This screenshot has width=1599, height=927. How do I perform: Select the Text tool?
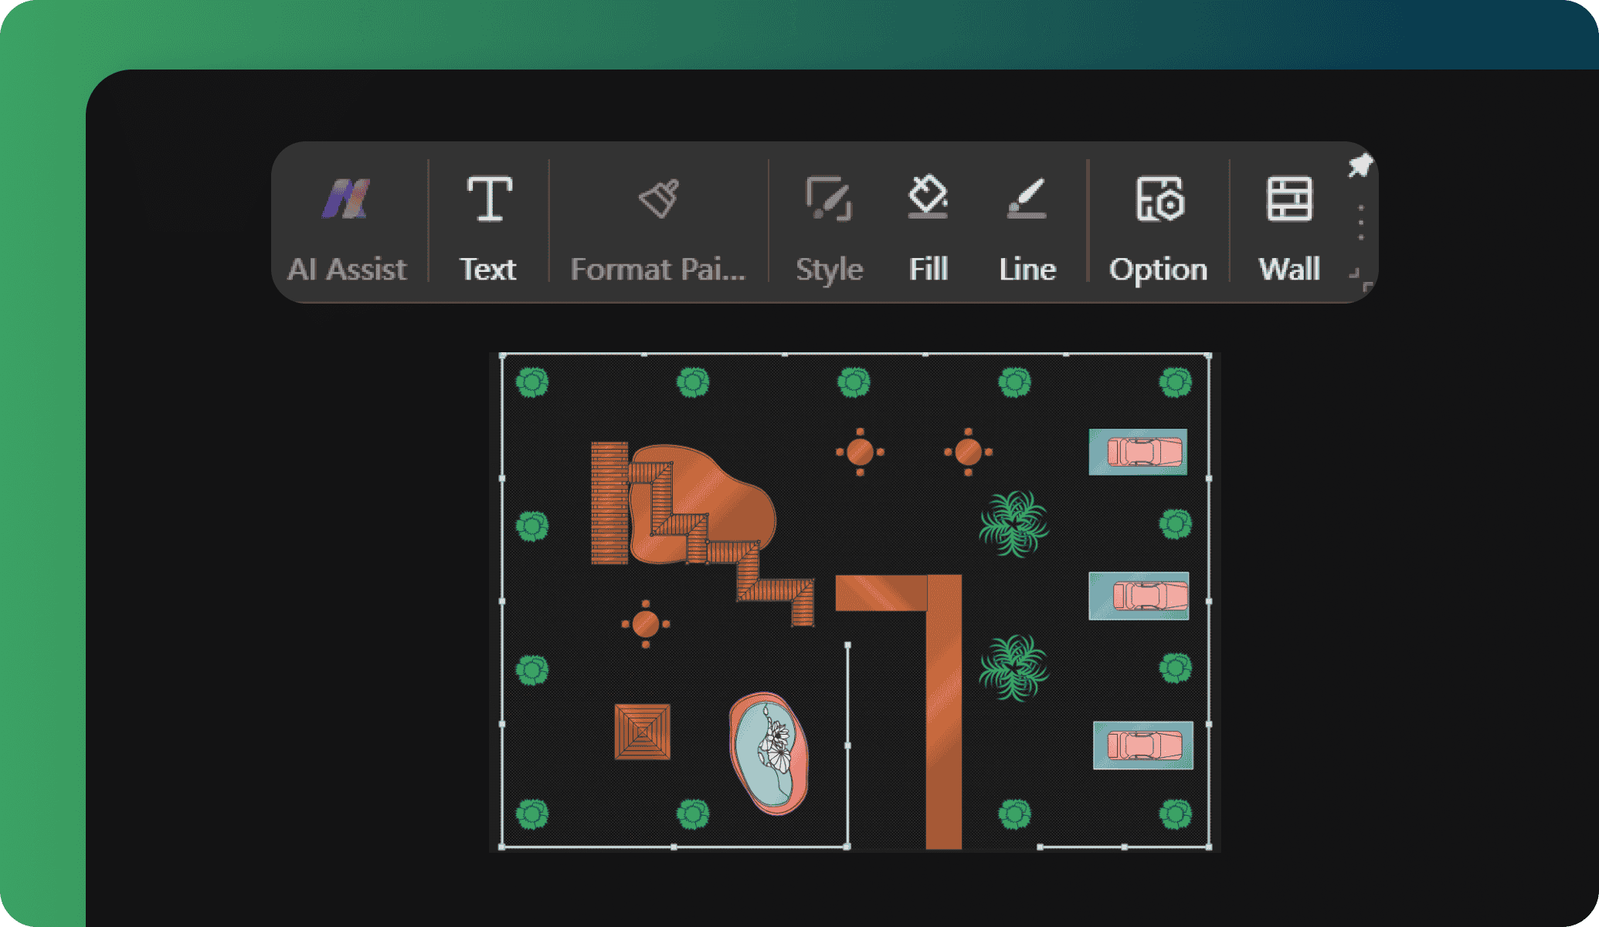(x=488, y=228)
